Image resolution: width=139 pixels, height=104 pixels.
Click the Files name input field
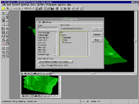click(x=48, y=29)
